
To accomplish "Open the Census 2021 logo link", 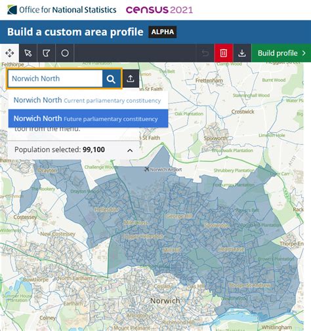I will coord(159,10).
